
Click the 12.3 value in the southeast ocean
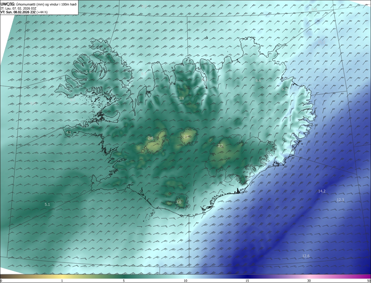(340, 200)
